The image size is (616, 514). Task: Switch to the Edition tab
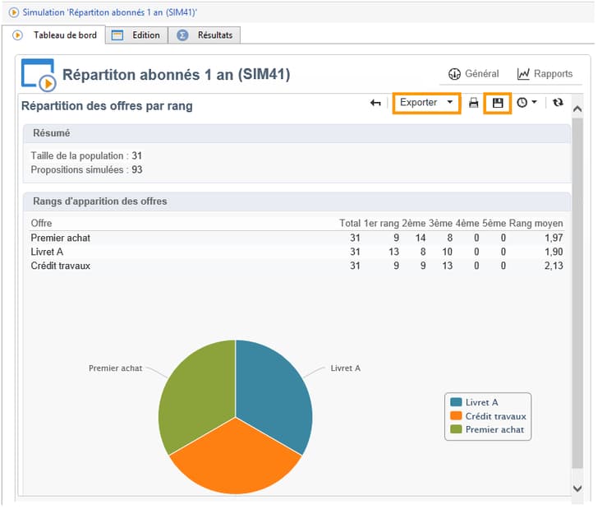tap(136, 35)
